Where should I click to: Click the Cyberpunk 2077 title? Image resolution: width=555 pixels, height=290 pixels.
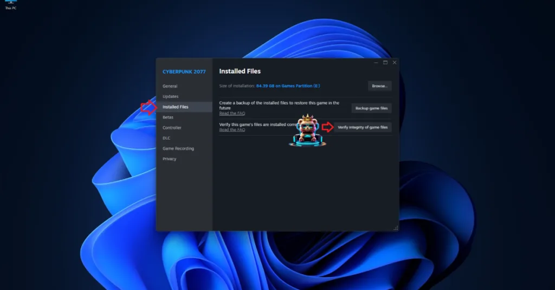tap(184, 72)
